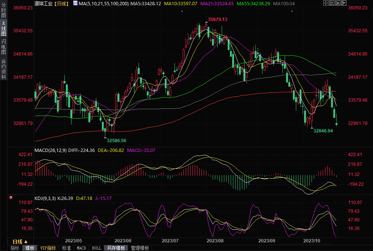373x251 pixels.
Task: Open the 合约资料 side tab
Action: tap(3, 69)
